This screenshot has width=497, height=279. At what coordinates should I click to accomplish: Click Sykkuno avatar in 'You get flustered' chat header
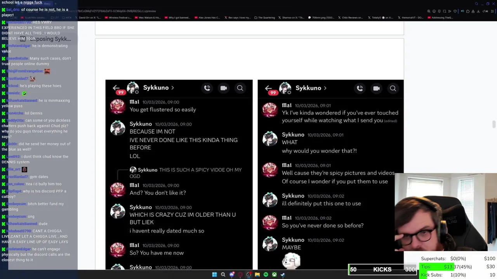tap(133, 88)
